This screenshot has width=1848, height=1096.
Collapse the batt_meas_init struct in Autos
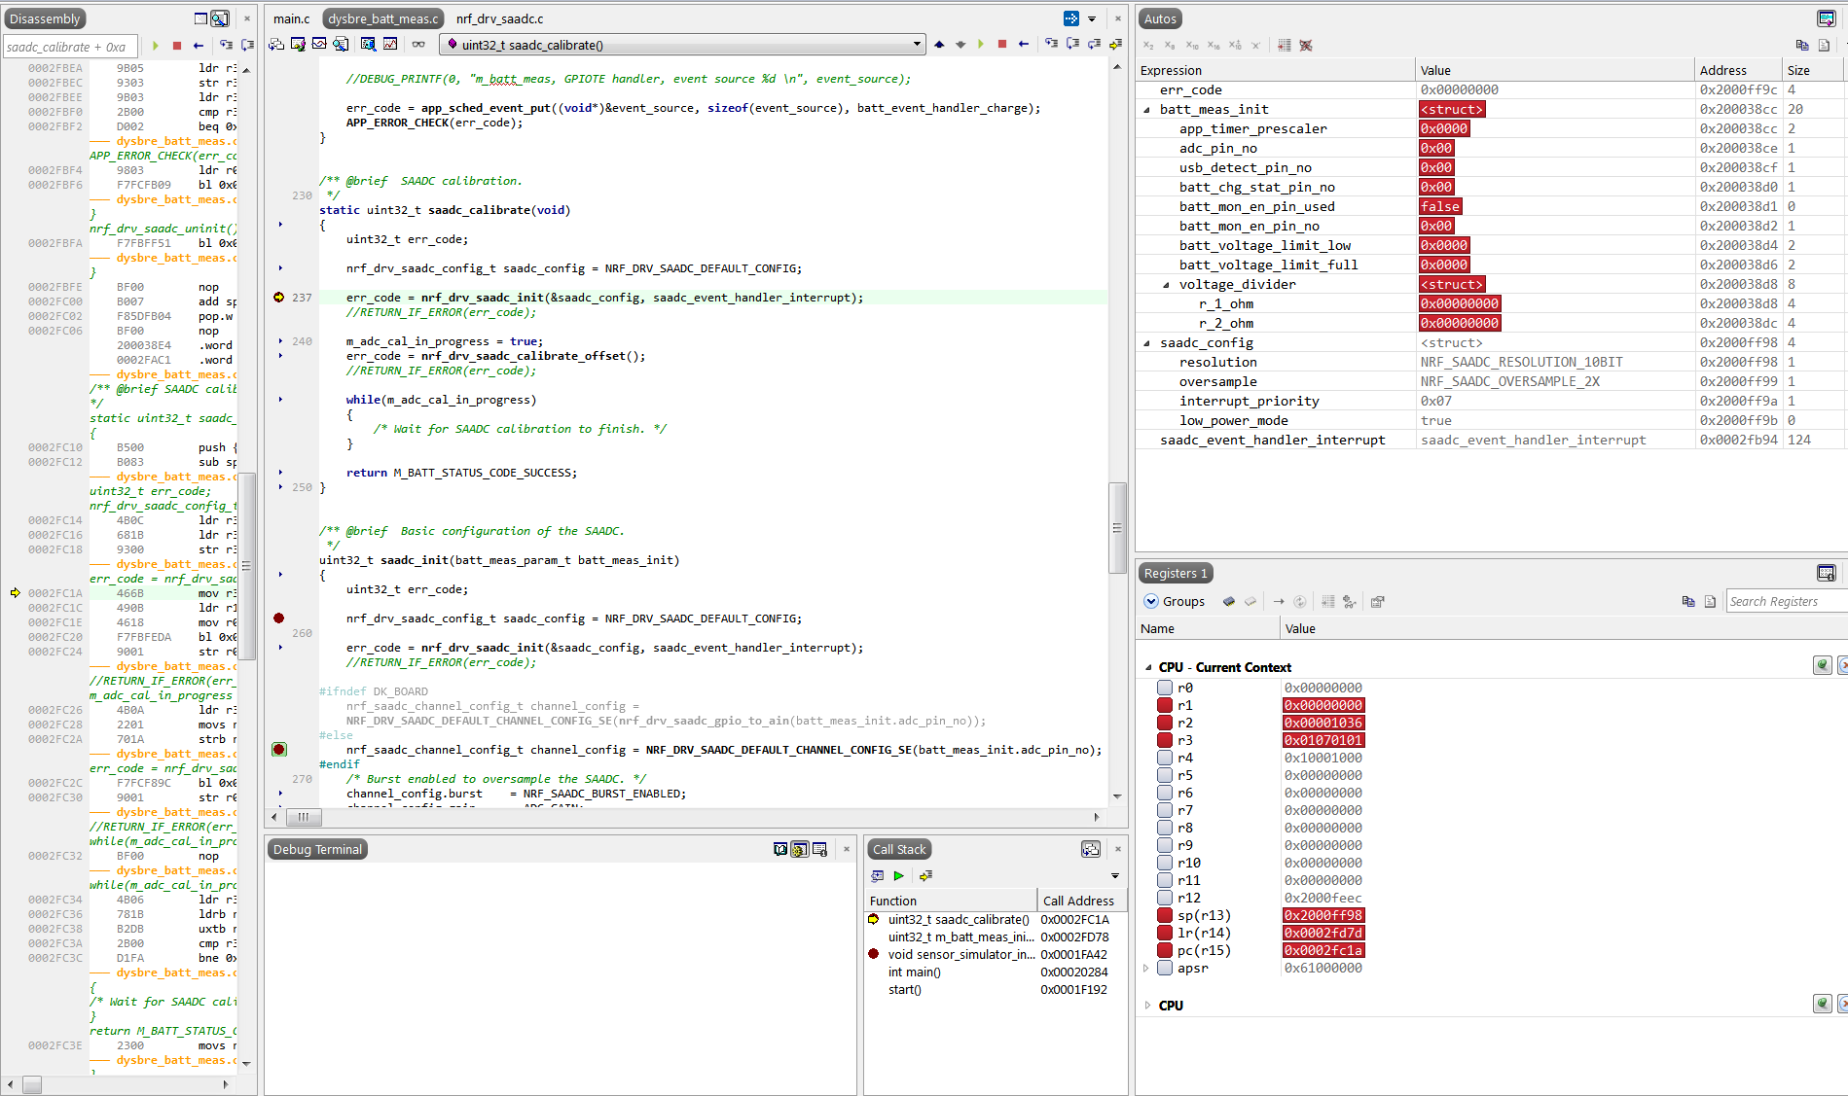pyautogui.click(x=1146, y=110)
